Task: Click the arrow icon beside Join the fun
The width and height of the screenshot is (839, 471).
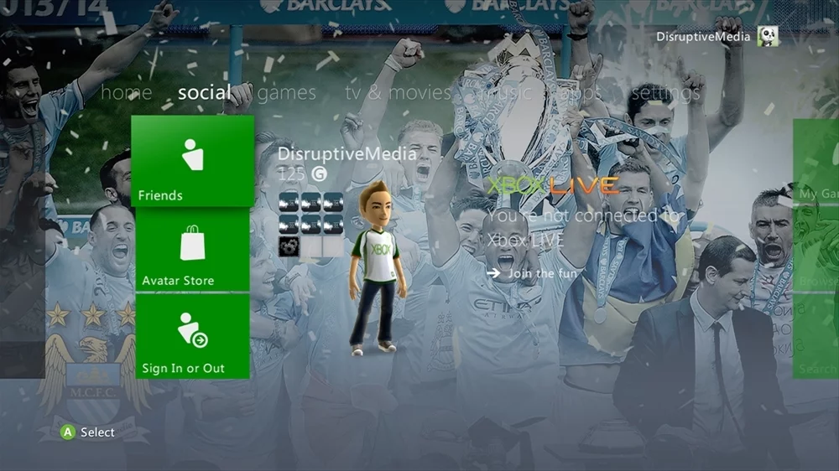Action: coord(493,273)
